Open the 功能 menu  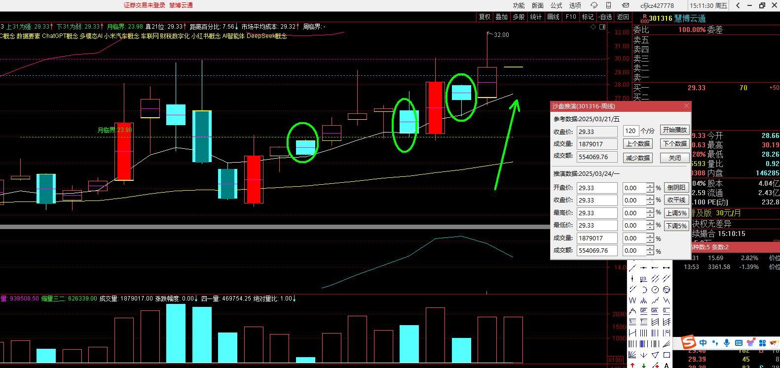(519, 5)
